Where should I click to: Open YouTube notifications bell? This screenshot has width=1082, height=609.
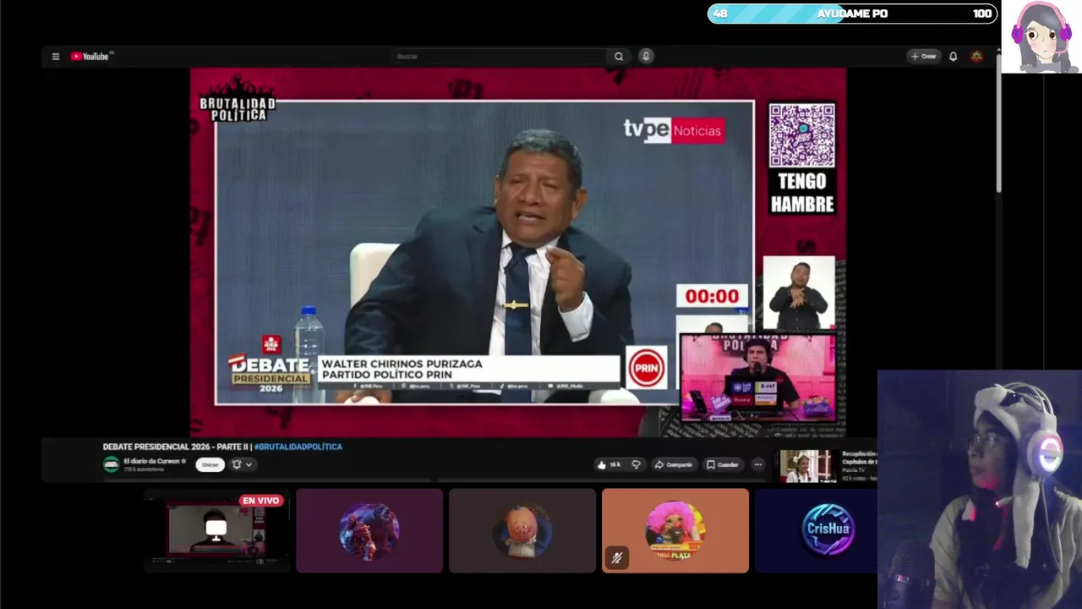[x=953, y=57]
